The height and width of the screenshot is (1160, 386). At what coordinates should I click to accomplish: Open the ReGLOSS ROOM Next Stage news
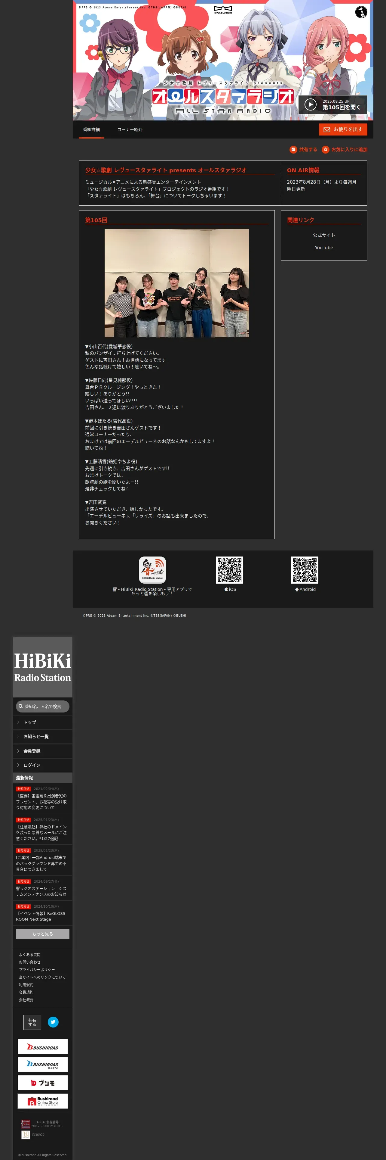43,913
